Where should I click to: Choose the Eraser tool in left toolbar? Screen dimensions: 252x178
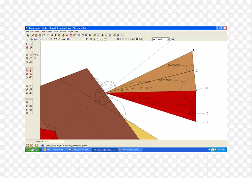click(x=31, y=48)
